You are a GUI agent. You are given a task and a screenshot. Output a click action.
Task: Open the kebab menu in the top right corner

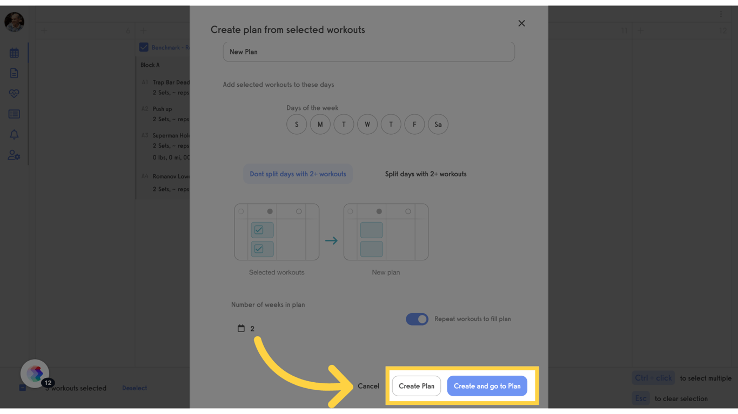click(721, 13)
